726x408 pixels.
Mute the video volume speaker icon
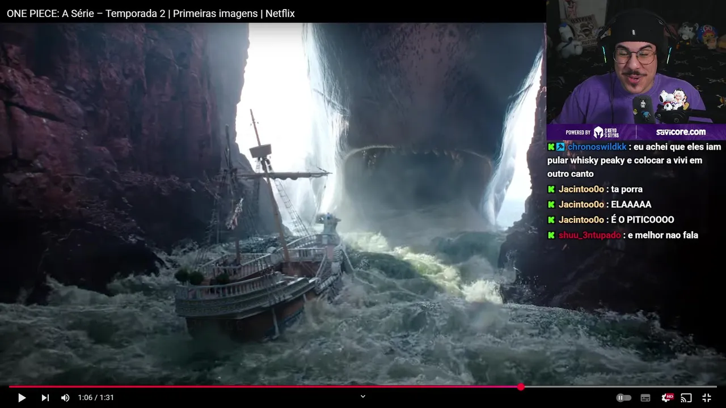tap(65, 398)
